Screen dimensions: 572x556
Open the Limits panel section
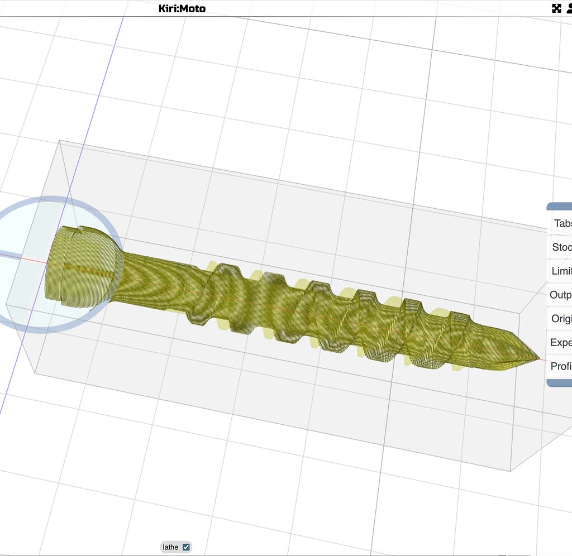point(561,271)
